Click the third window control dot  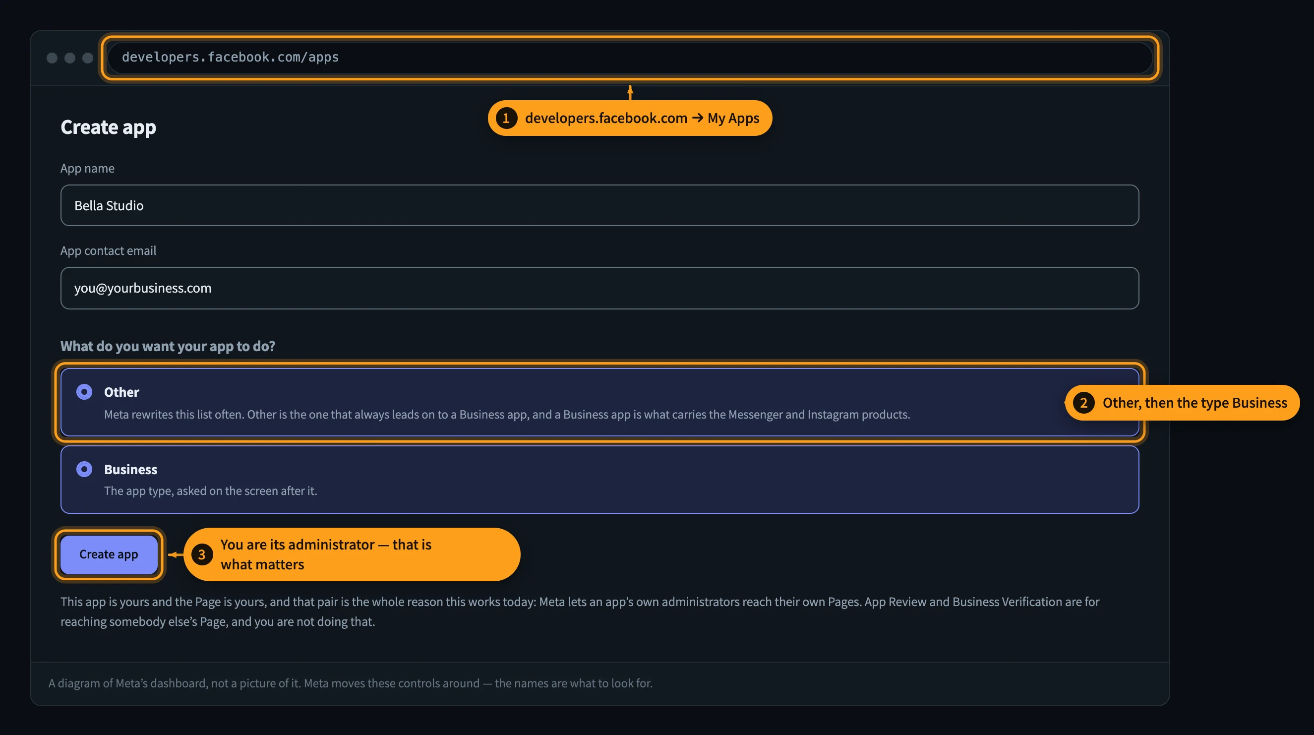tap(88, 58)
